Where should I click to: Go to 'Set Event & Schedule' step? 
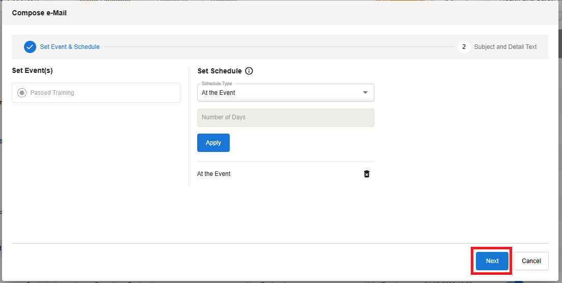[70, 47]
